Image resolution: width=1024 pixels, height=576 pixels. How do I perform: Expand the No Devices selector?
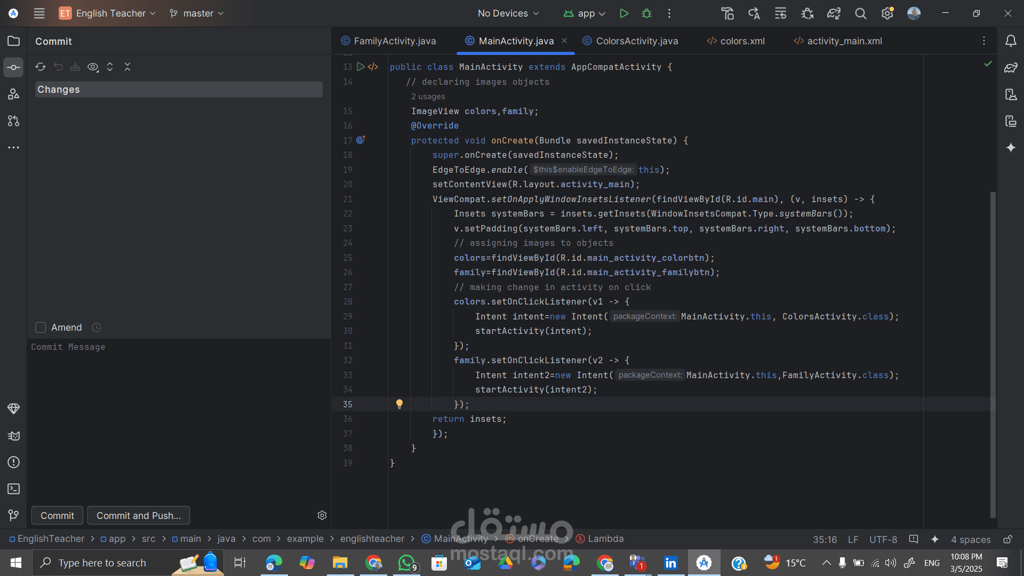pos(508,13)
